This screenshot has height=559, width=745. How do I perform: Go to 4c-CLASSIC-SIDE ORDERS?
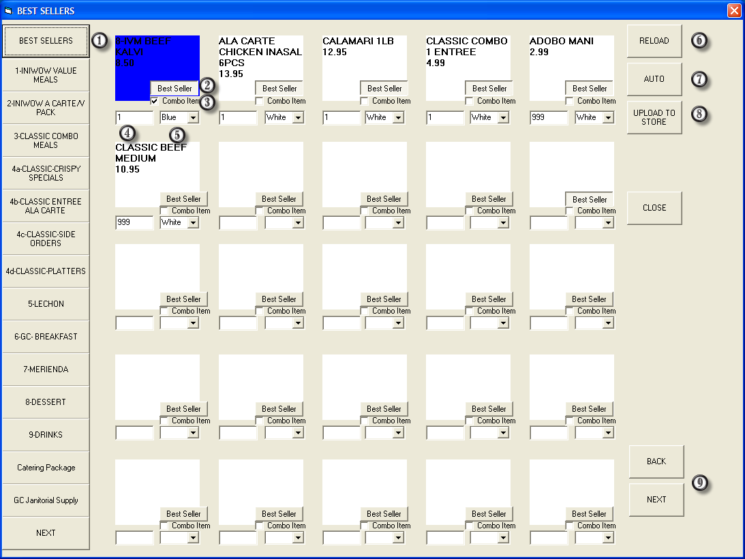click(x=46, y=239)
